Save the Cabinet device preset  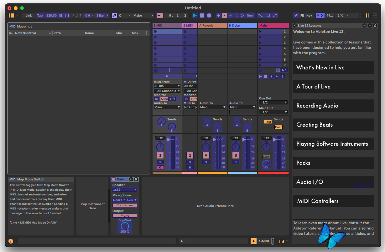tap(136, 179)
